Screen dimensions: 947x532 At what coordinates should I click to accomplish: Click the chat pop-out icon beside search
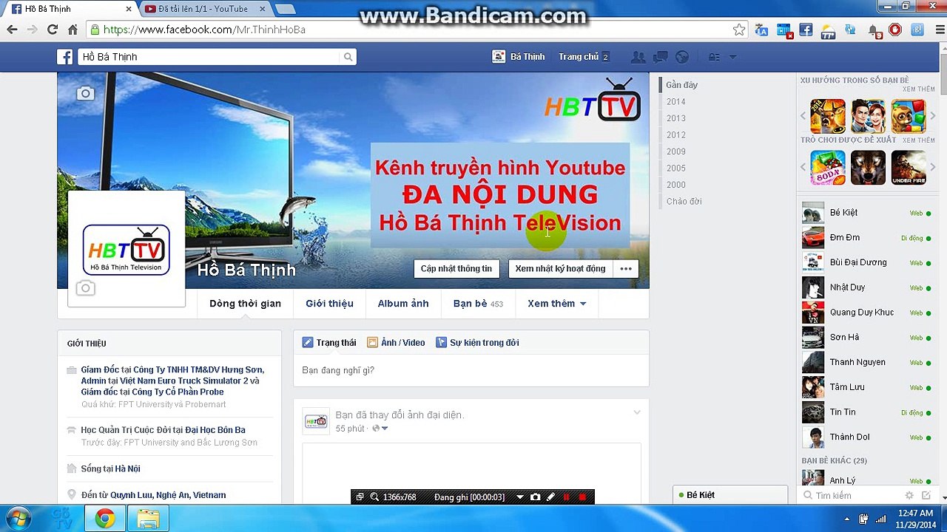click(925, 496)
